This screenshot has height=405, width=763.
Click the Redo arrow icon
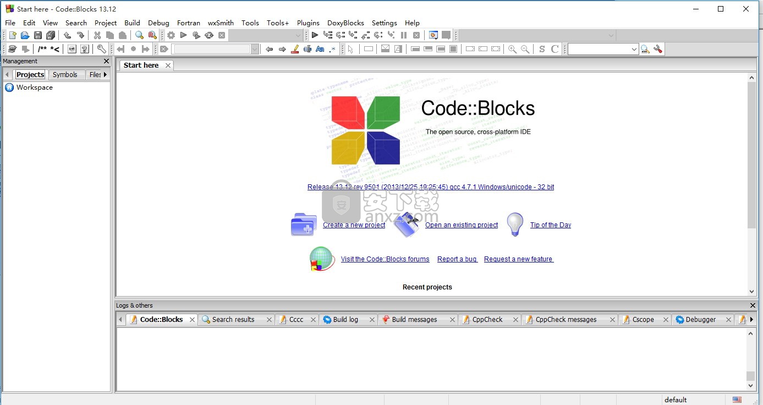[80, 35]
